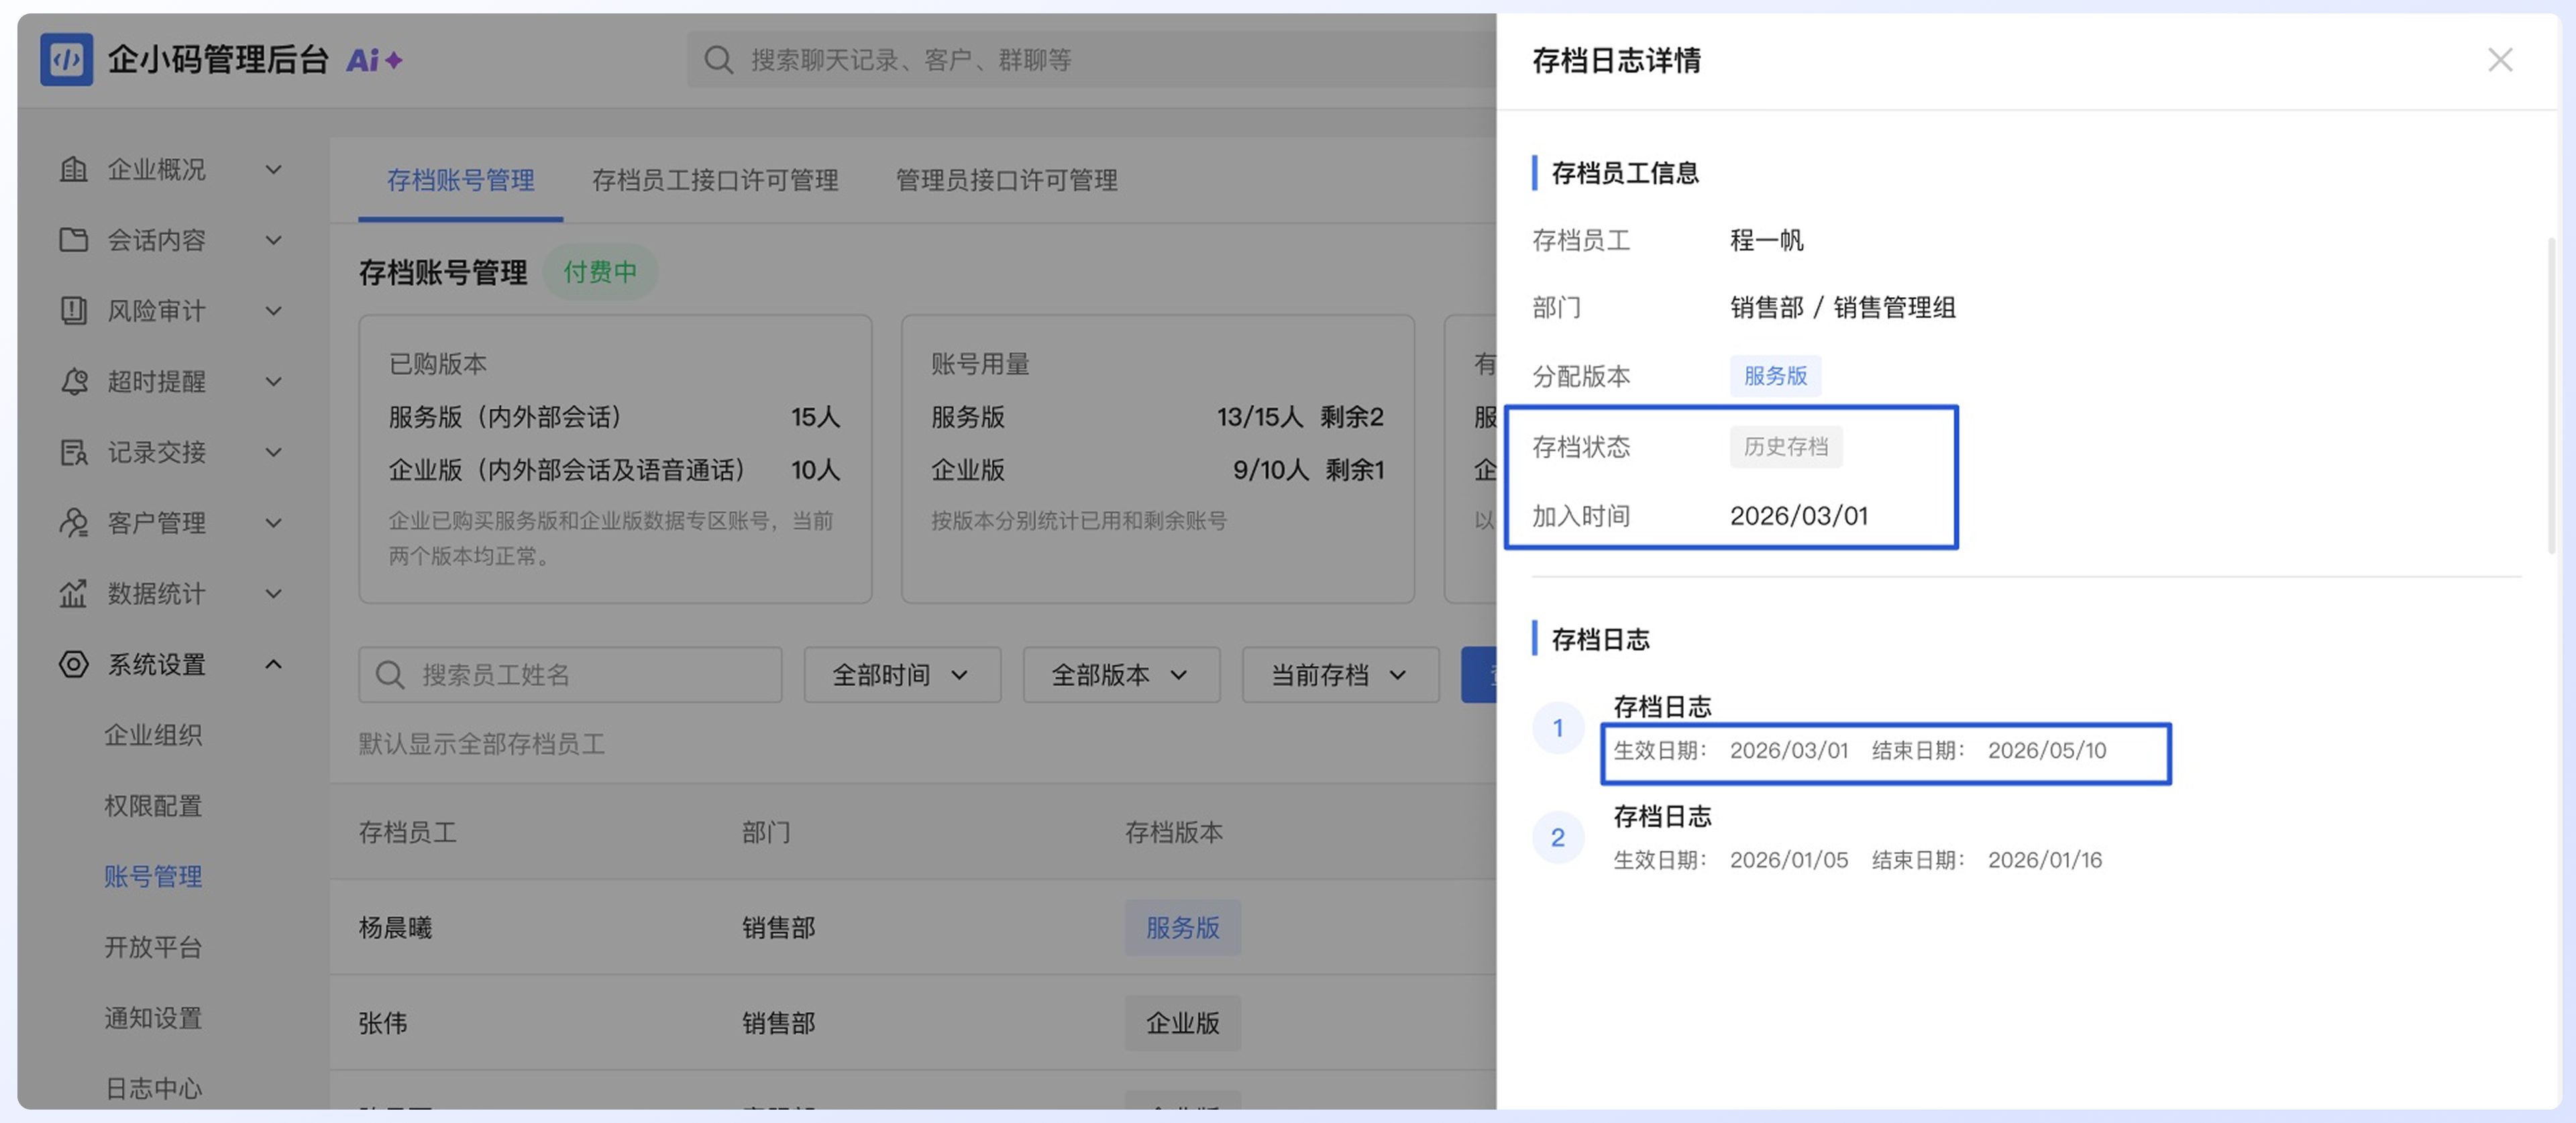Click log entry number 2 circle
The image size is (2576, 1123).
[x=1557, y=838]
